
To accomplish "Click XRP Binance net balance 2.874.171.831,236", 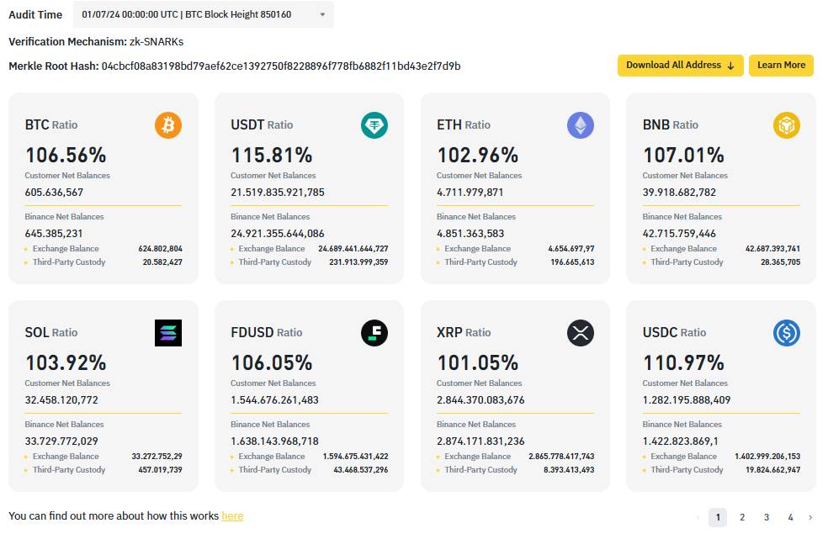I will pos(481,441).
